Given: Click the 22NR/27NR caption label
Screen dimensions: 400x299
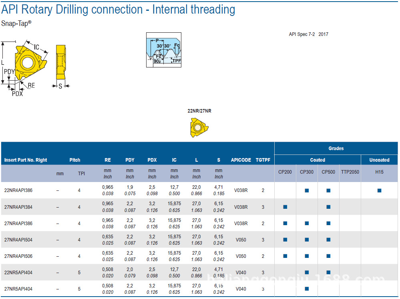Looking at the screenshot, I should pyautogui.click(x=199, y=111).
